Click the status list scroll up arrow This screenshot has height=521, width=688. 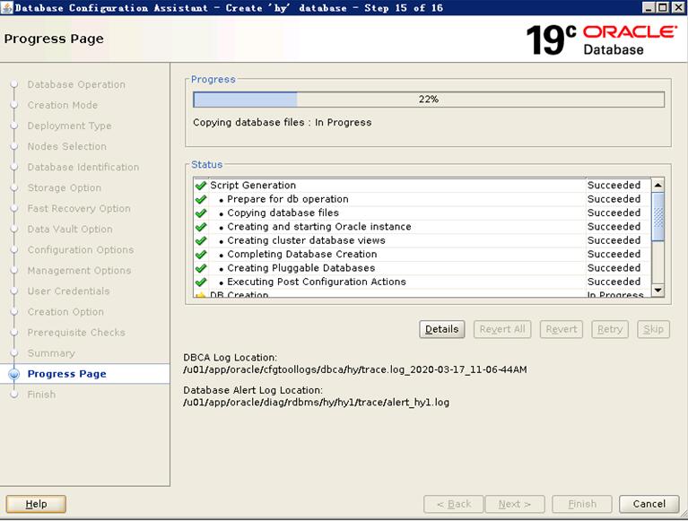click(x=658, y=185)
